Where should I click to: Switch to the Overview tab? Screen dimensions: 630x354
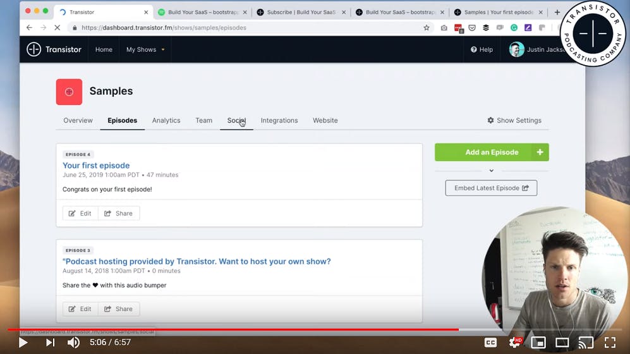pos(78,120)
